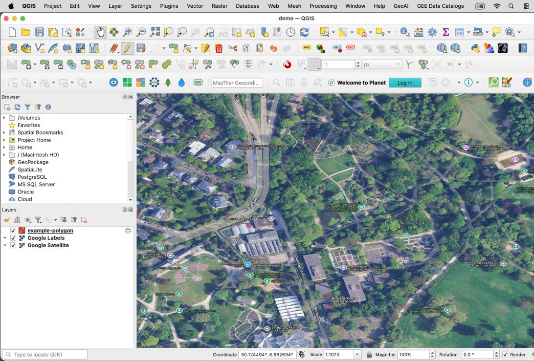The height and width of the screenshot is (361, 534).
Task: Open the Apple menu
Action: (11, 6)
